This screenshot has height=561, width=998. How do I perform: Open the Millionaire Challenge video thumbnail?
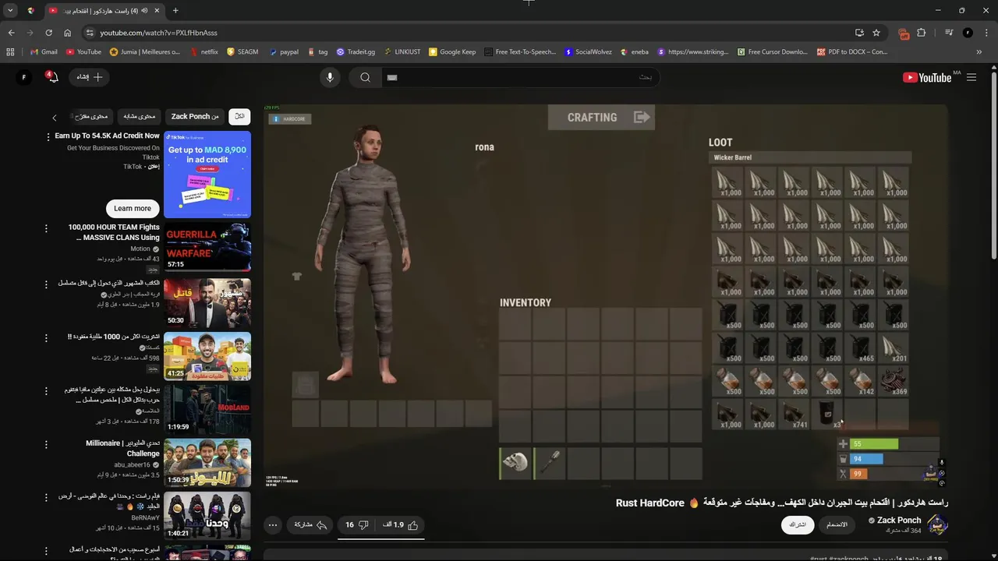tap(207, 462)
